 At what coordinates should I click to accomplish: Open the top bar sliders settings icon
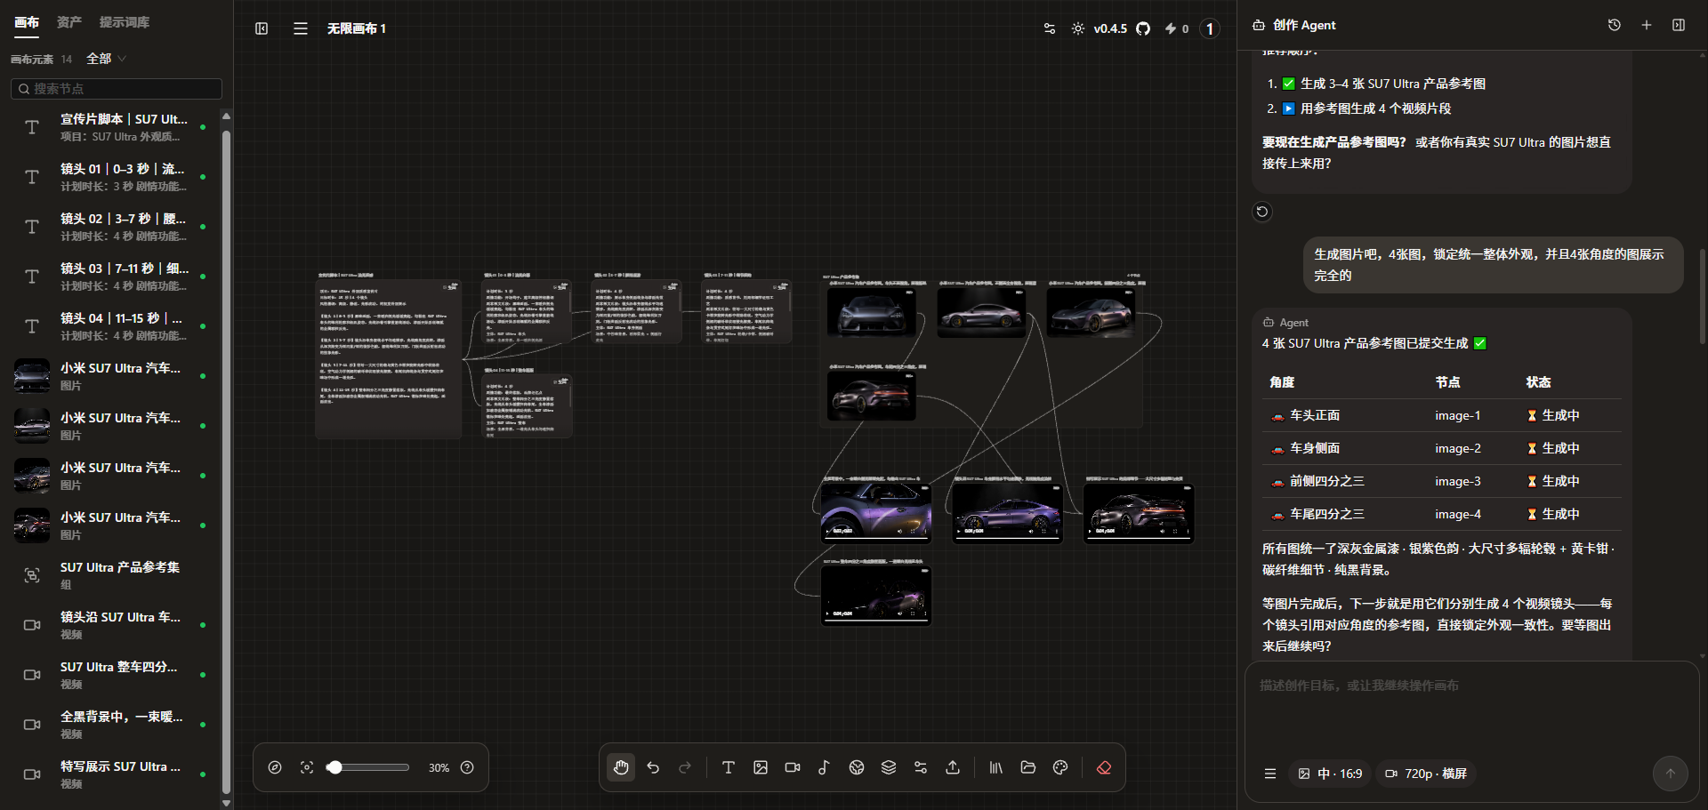tap(1050, 28)
